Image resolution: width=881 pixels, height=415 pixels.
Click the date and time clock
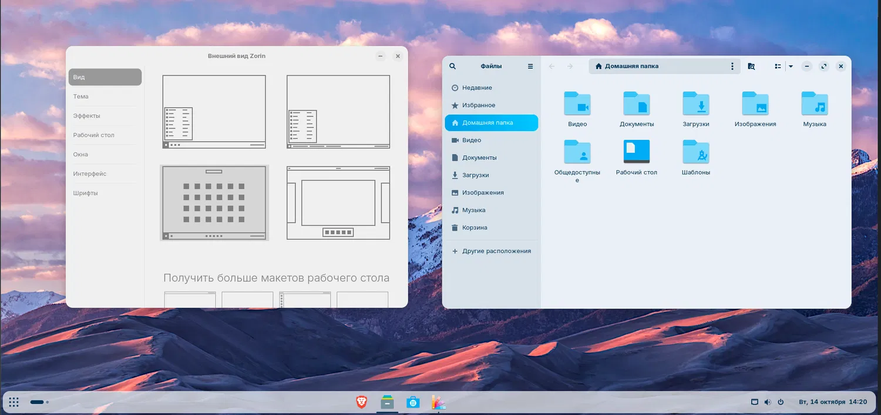point(832,402)
